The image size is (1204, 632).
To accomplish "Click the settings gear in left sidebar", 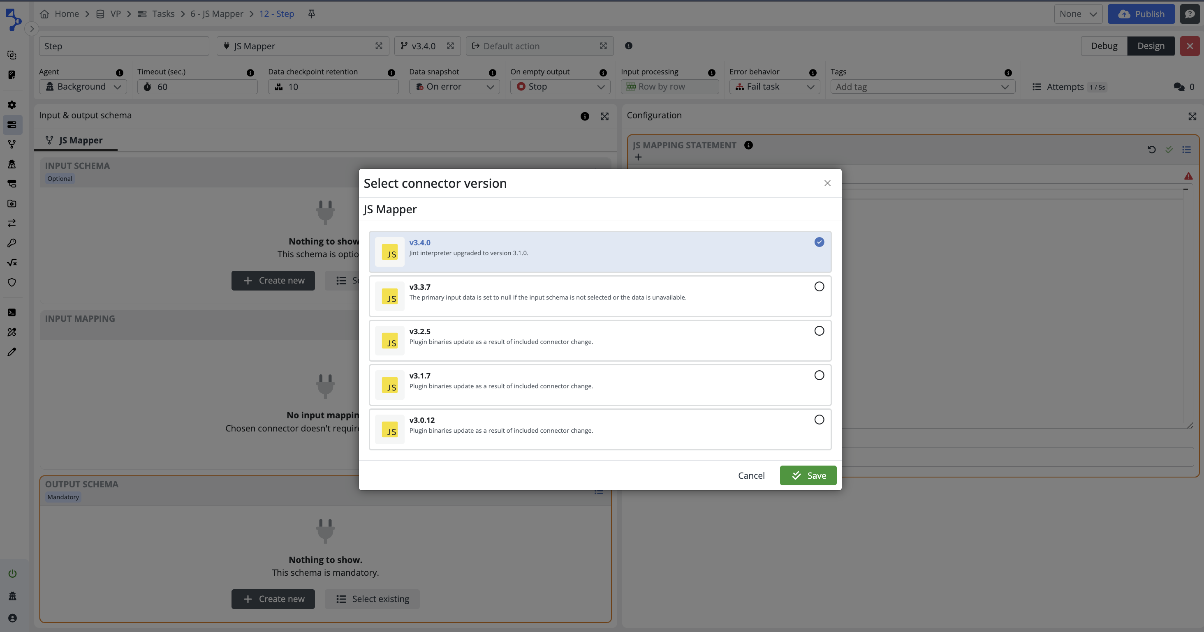I will click(12, 105).
